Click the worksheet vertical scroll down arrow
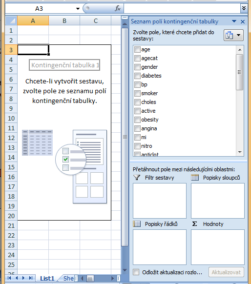 [x=125, y=270]
